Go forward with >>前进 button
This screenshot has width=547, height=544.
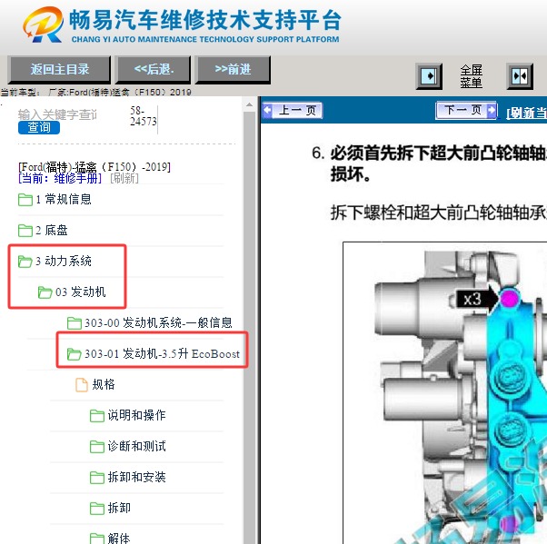233,69
